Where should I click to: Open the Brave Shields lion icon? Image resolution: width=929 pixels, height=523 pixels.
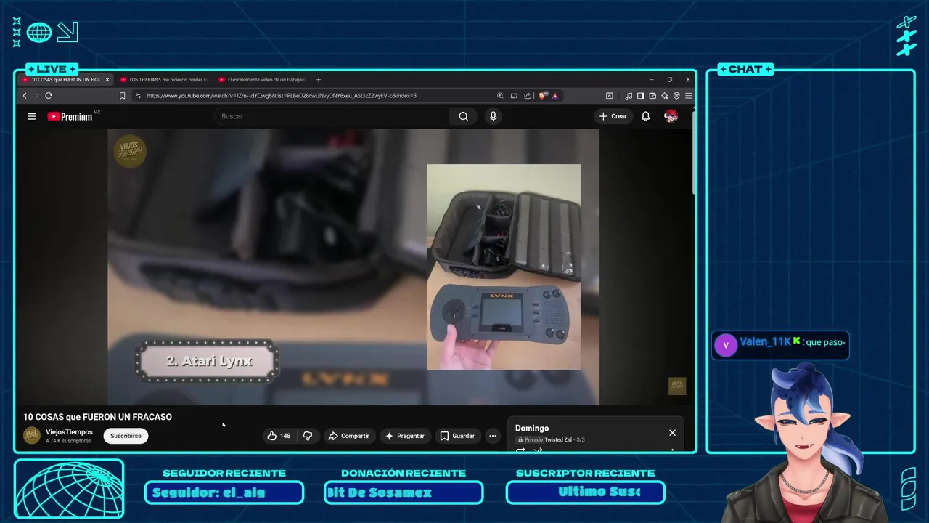point(543,96)
